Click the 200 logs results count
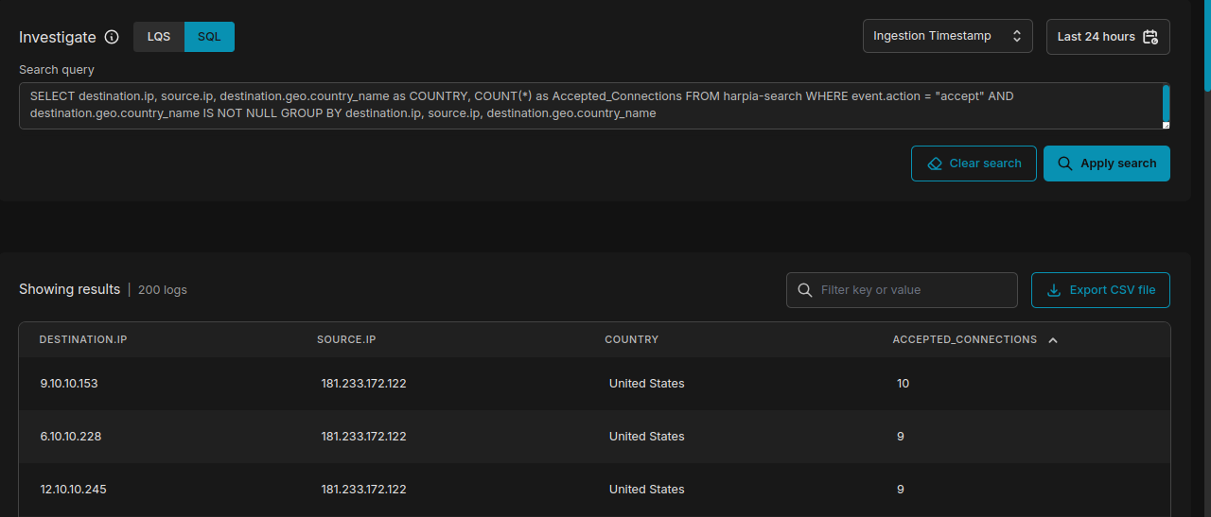The width and height of the screenshot is (1211, 517). tap(163, 290)
